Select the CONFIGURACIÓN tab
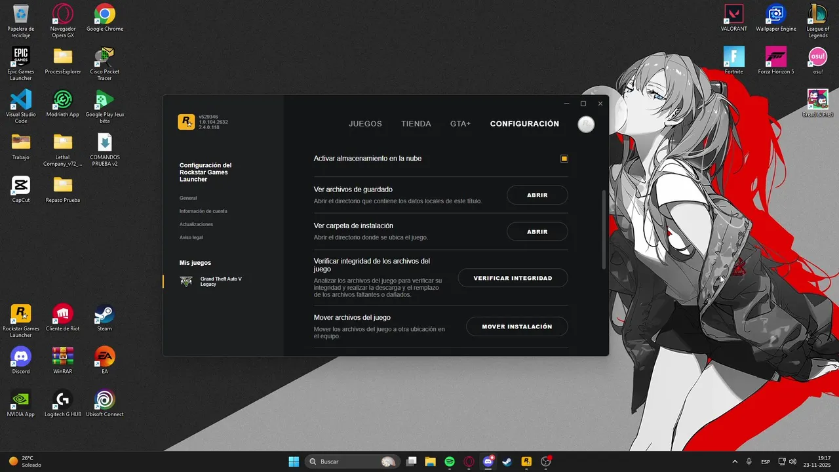This screenshot has height=472, width=839. (x=524, y=124)
